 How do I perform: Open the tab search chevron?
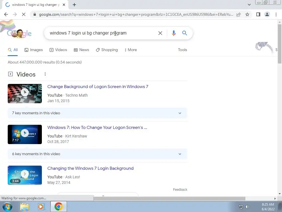pyautogui.click(x=249, y=5)
